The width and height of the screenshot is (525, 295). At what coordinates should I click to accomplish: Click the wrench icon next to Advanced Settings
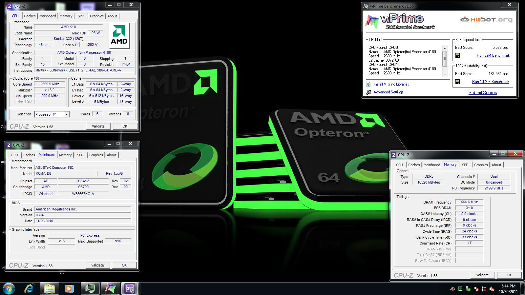click(368, 92)
